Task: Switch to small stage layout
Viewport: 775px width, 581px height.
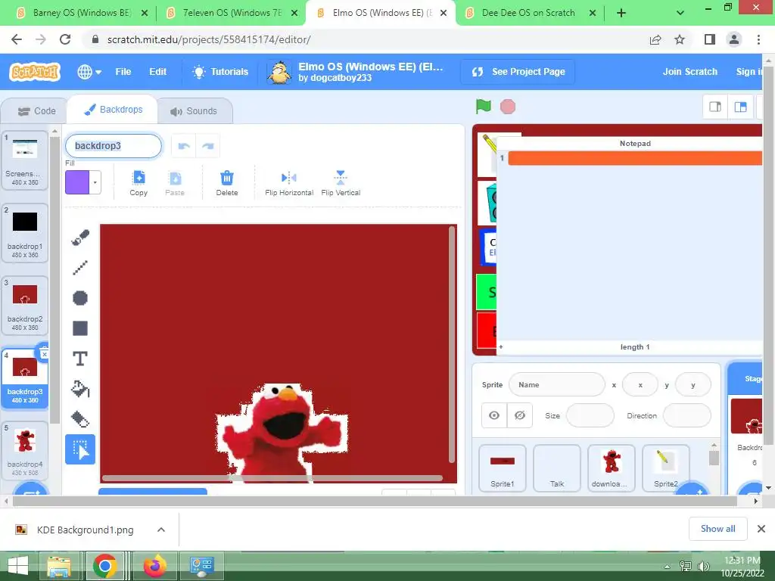Action: pyautogui.click(x=715, y=107)
